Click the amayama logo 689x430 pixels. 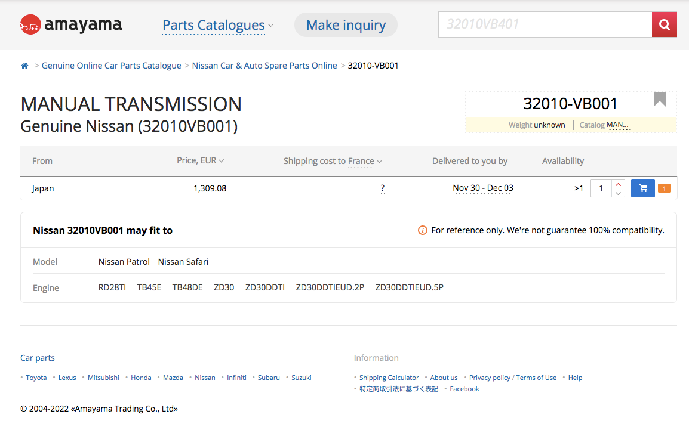(70, 24)
